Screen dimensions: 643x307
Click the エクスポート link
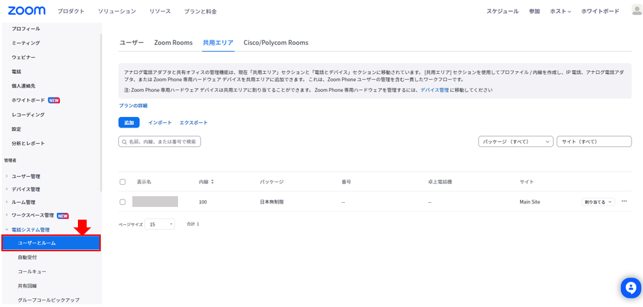coord(194,122)
